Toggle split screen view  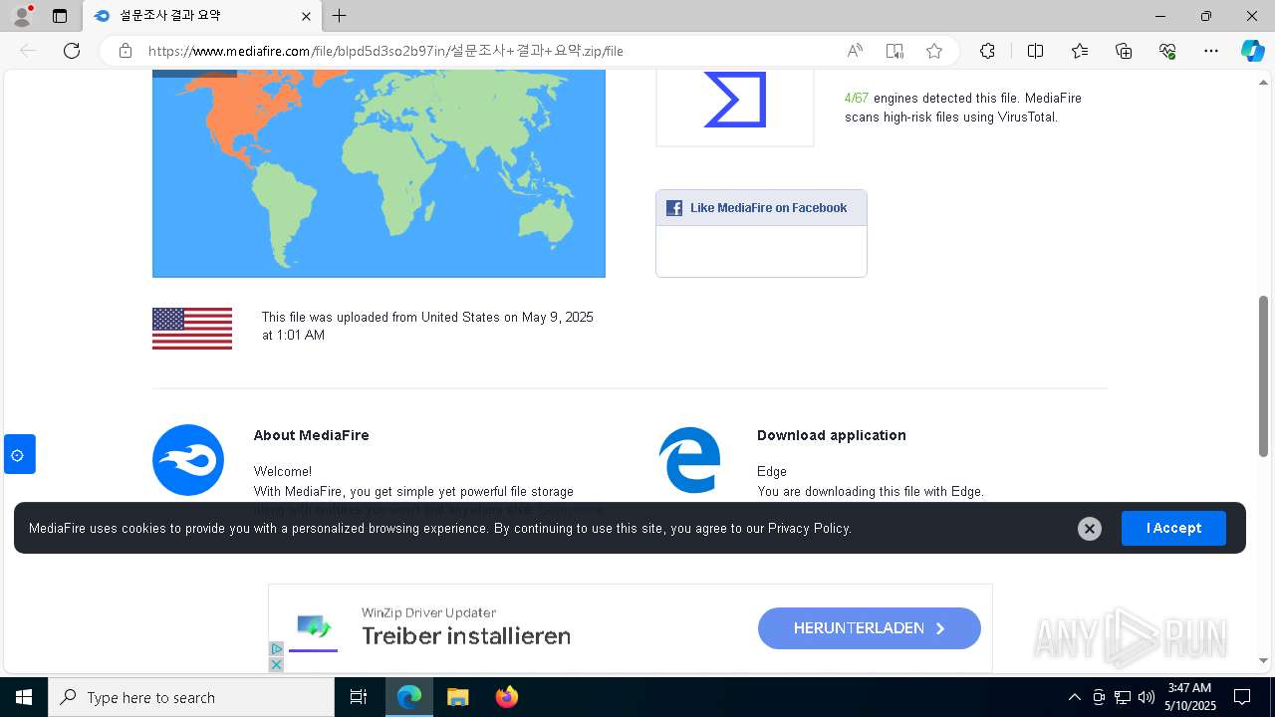tap(1035, 51)
